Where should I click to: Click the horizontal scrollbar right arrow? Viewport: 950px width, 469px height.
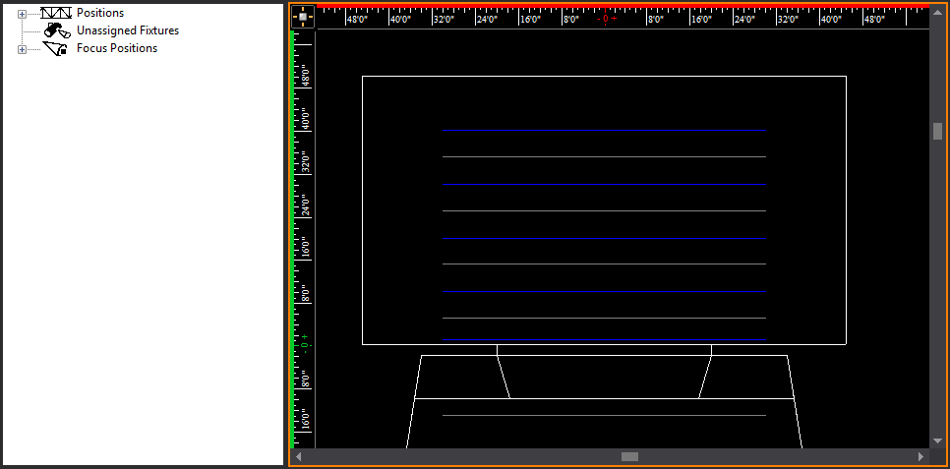tap(920, 456)
